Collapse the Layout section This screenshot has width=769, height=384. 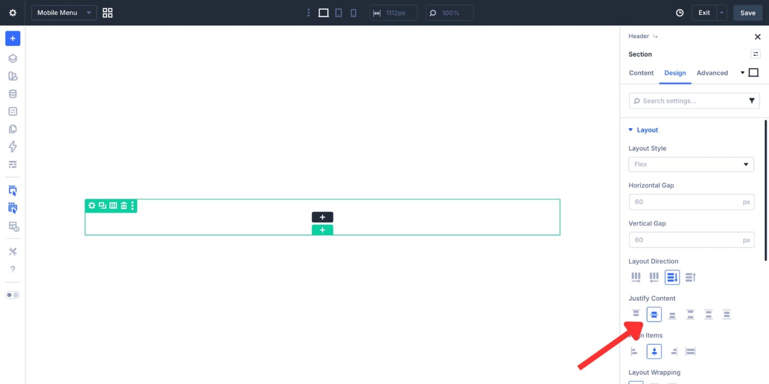click(643, 130)
